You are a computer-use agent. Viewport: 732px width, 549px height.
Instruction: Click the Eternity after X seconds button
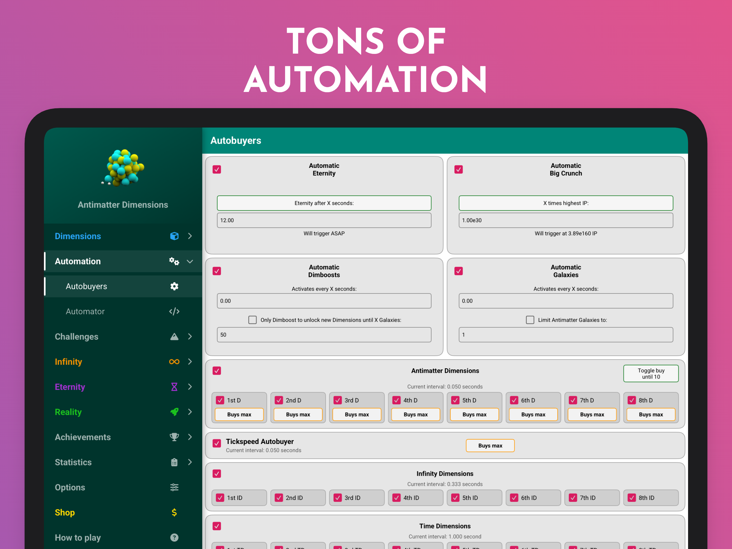tap(324, 203)
